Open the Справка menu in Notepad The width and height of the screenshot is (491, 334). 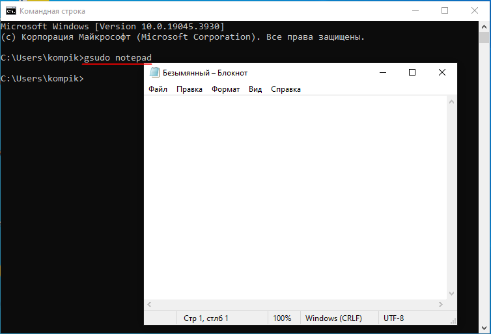[286, 89]
